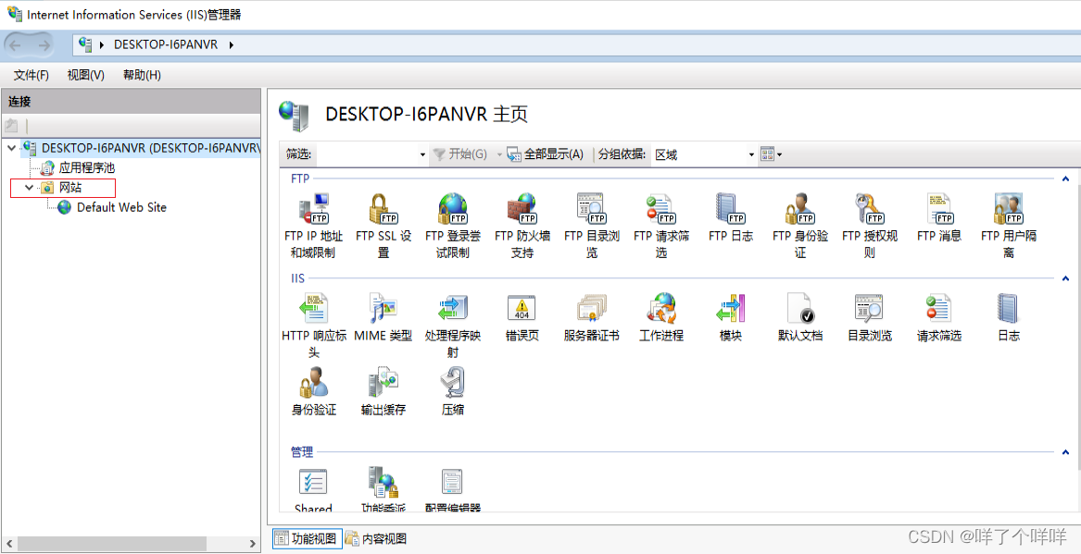Click DESKTOP-I6PANVR in the address bar
1081x554 pixels.
coord(166,44)
